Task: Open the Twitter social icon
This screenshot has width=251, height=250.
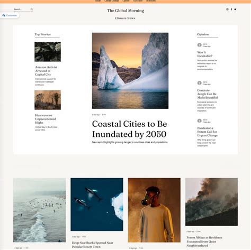Action: point(235,10)
